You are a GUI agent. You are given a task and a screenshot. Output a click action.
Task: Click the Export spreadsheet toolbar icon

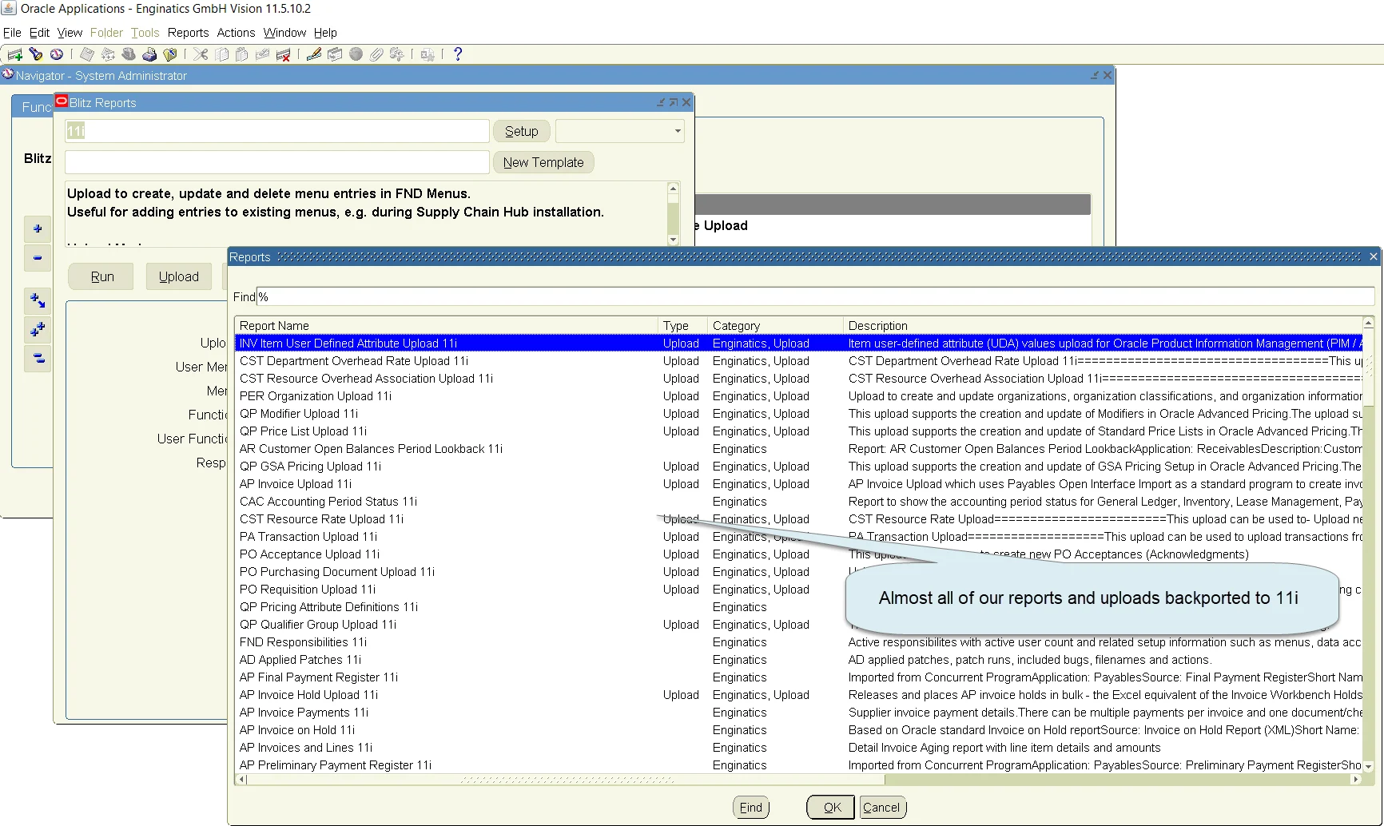pyautogui.click(x=428, y=54)
